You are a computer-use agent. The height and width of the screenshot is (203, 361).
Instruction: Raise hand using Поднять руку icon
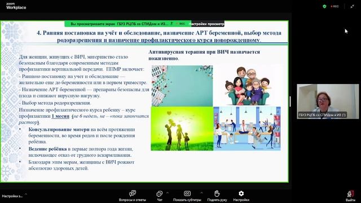click(x=217, y=193)
